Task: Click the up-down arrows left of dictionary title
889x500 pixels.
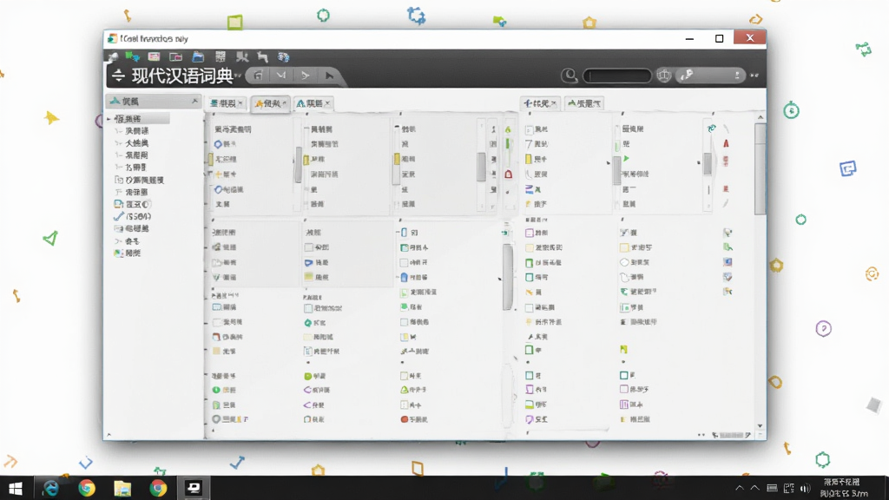Action: [118, 76]
